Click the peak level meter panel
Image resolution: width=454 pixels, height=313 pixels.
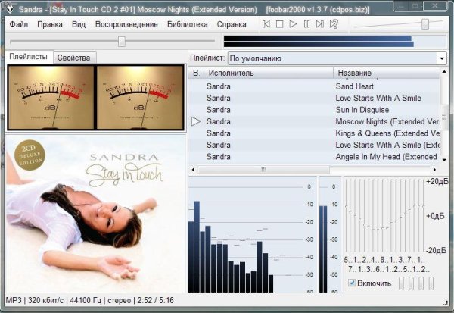click(x=329, y=234)
